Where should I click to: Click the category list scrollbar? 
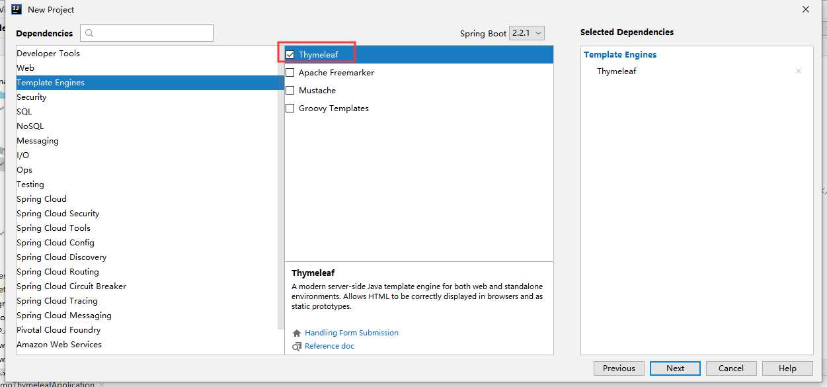pyautogui.click(x=282, y=189)
